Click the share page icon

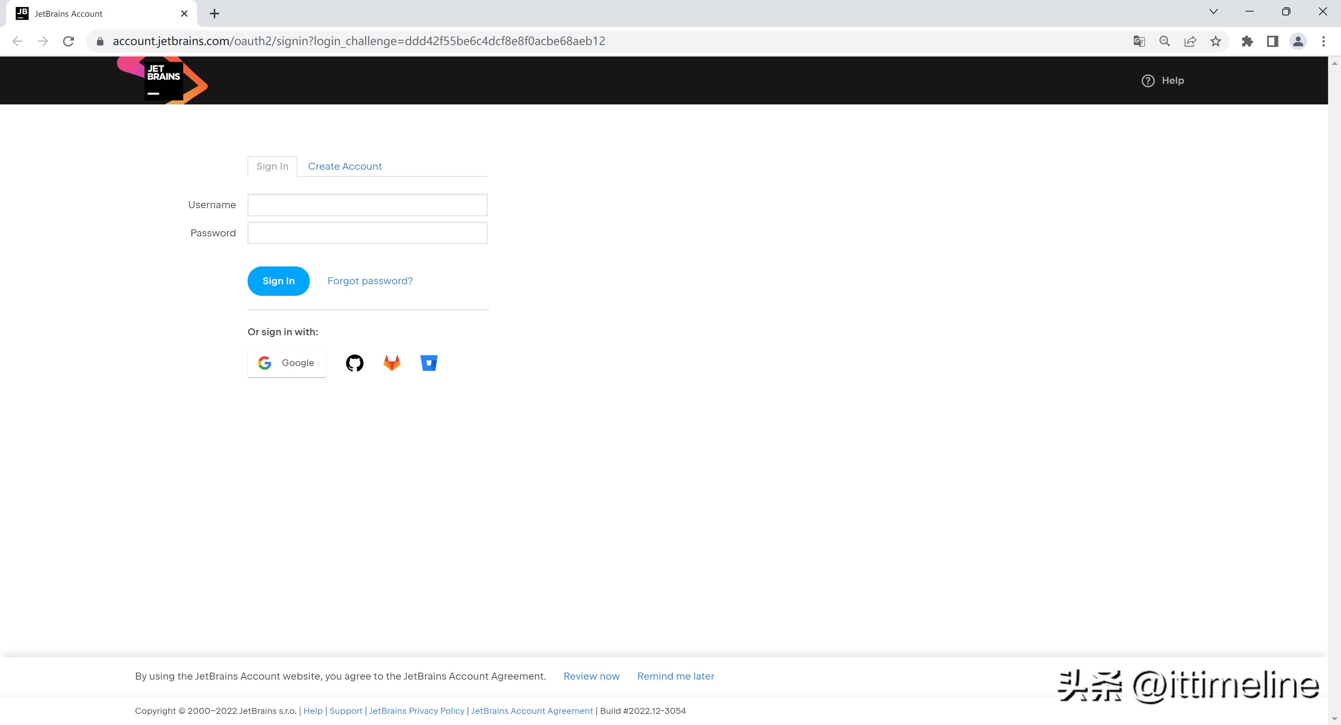pyautogui.click(x=1190, y=41)
